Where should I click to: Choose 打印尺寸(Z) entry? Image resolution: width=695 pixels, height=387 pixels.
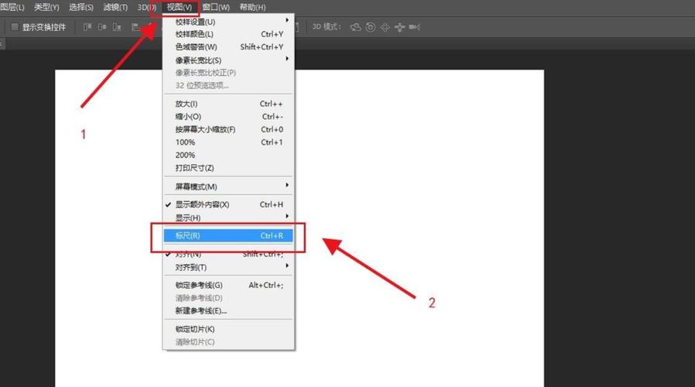[x=228, y=168]
